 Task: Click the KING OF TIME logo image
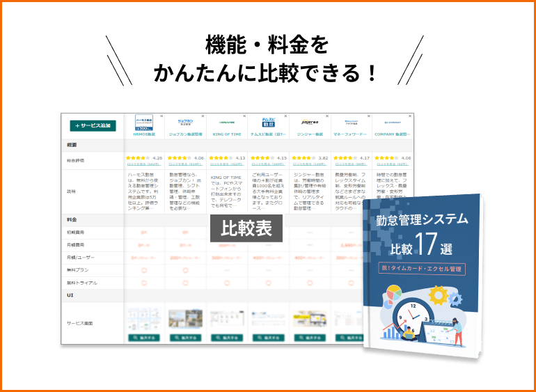click(x=227, y=122)
